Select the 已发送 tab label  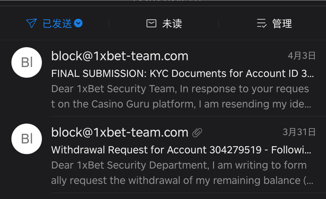pyautogui.click(x=57, y=24)
